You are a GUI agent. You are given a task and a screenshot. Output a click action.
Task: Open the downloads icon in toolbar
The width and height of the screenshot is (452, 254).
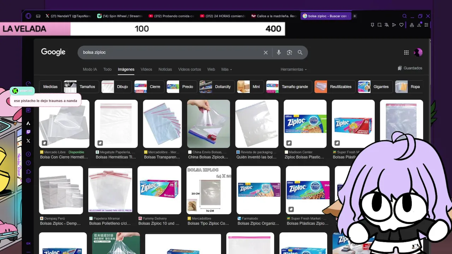pos(419,25)
